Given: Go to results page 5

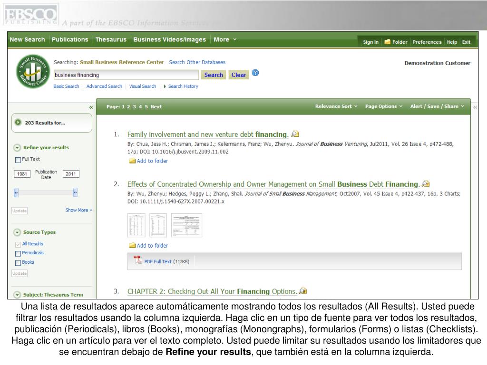Looking at the screenshot, I should (146, 107).
